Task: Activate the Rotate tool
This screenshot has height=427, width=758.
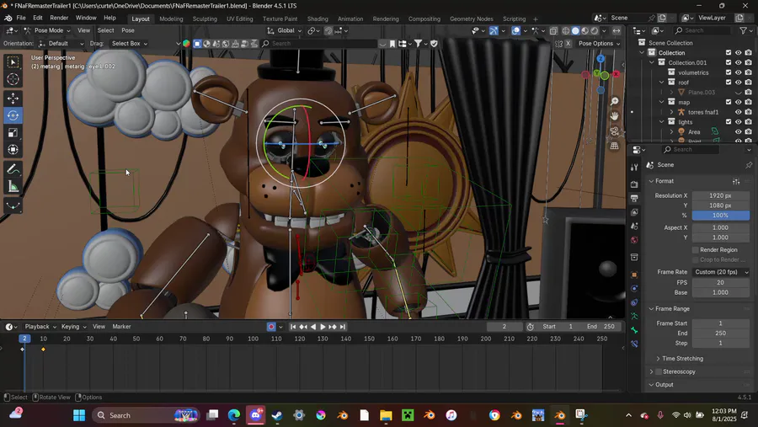Action: (13, 115)
